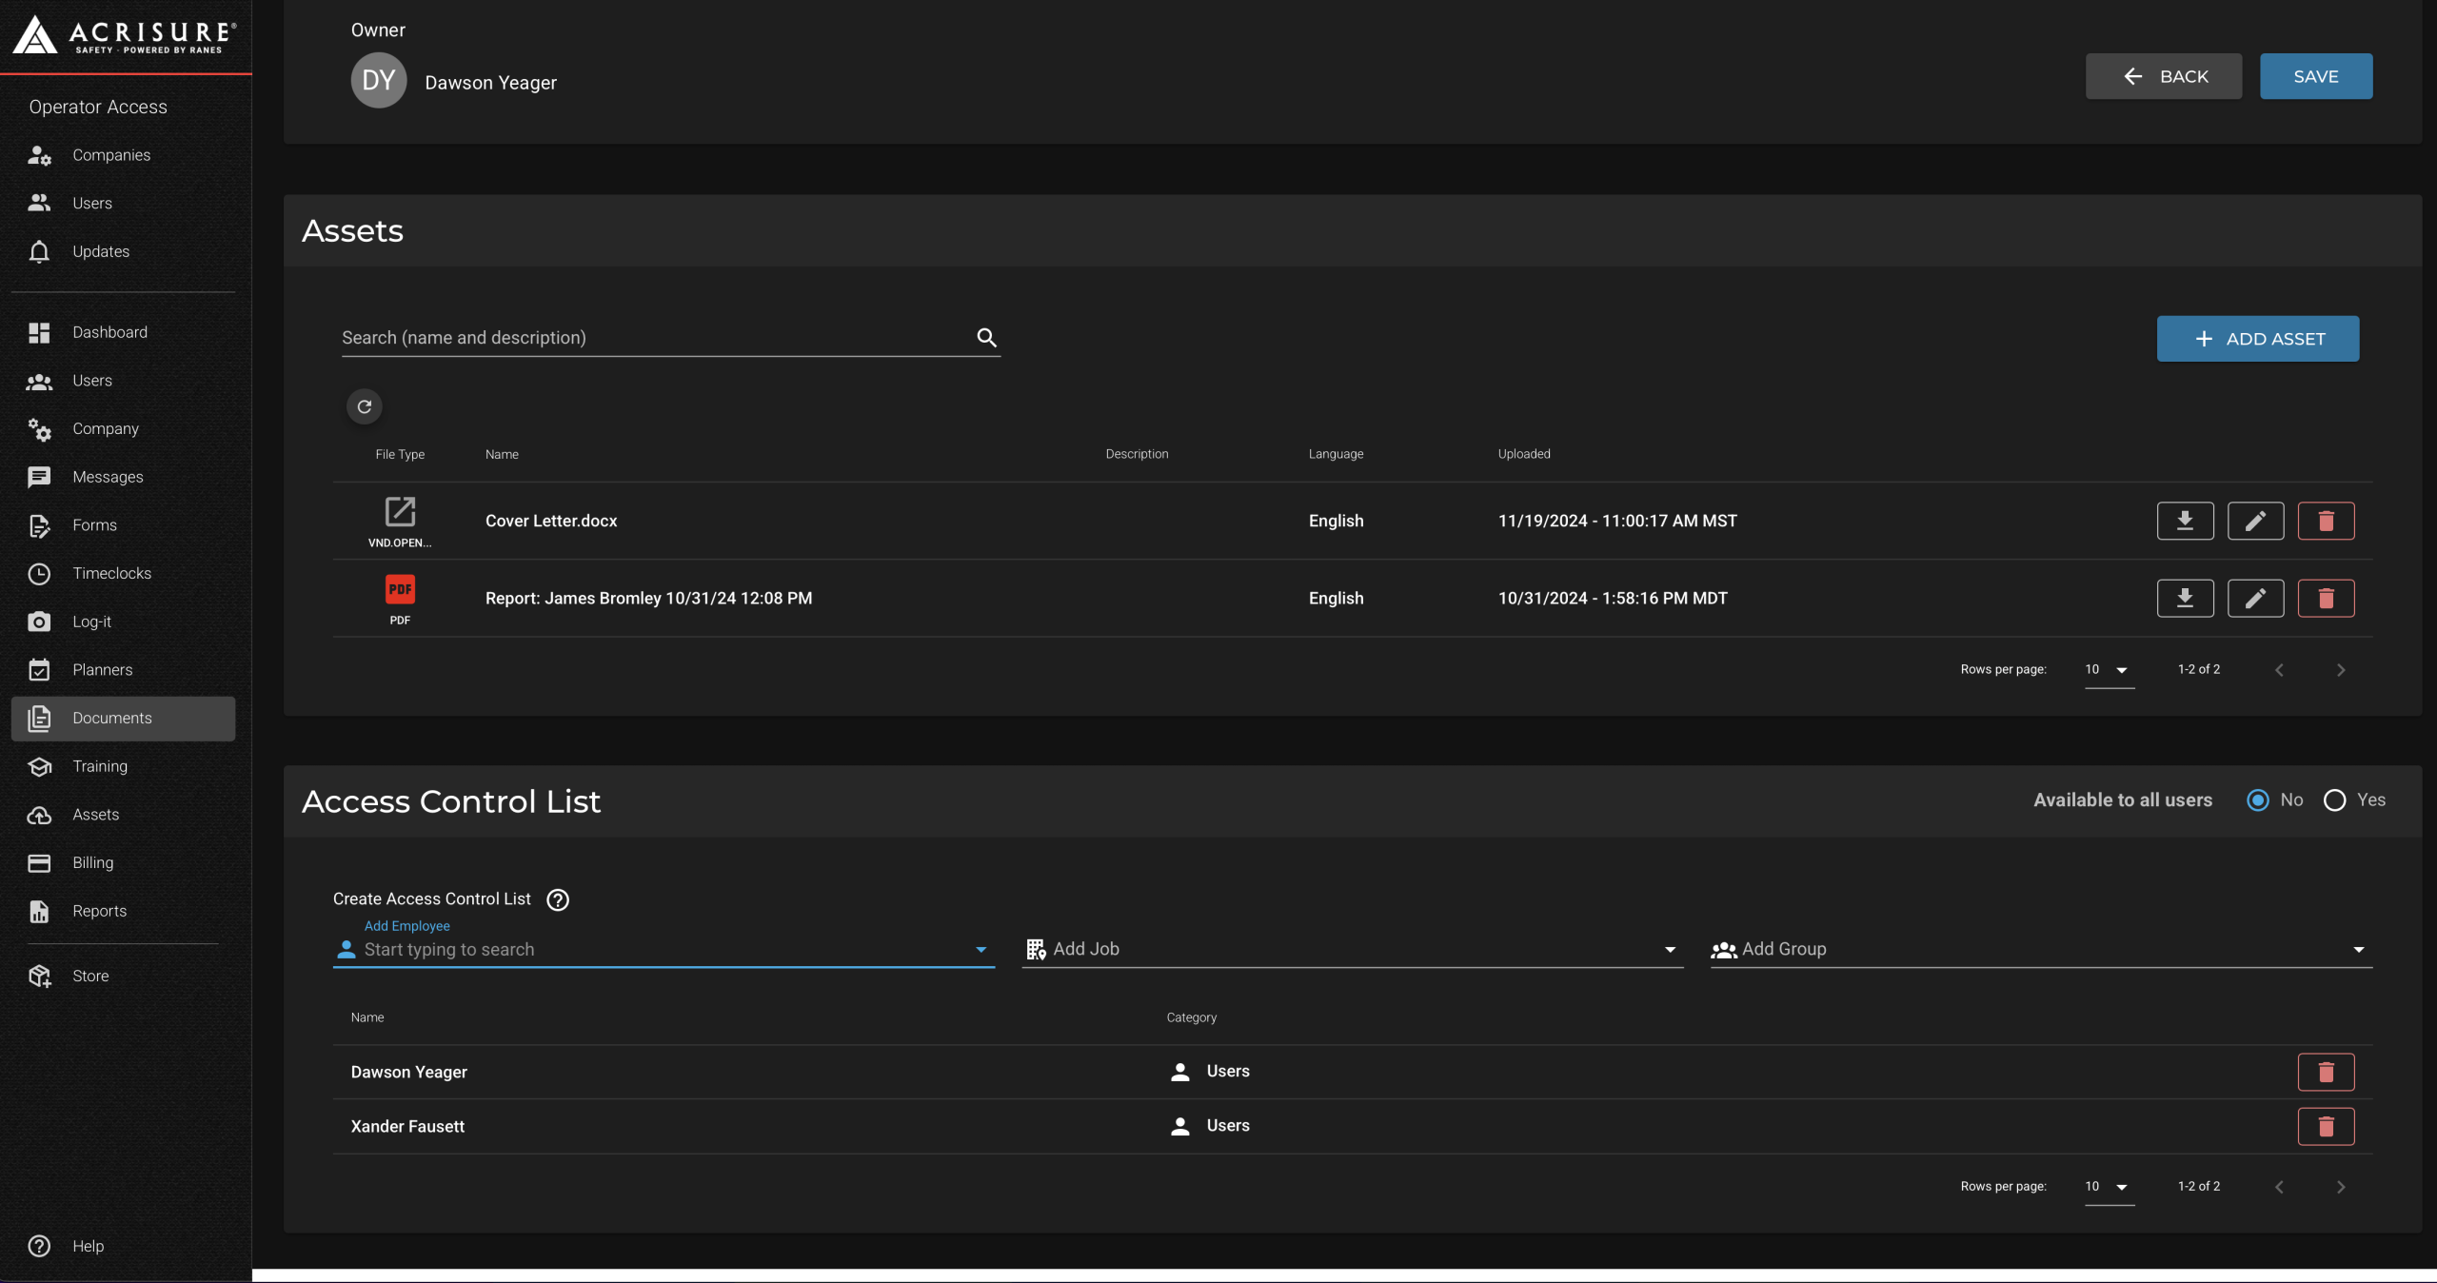The width and height of the screenshot is (2437, 1283).
Task: Open Users below Dashboard
Action: (124, 381)
